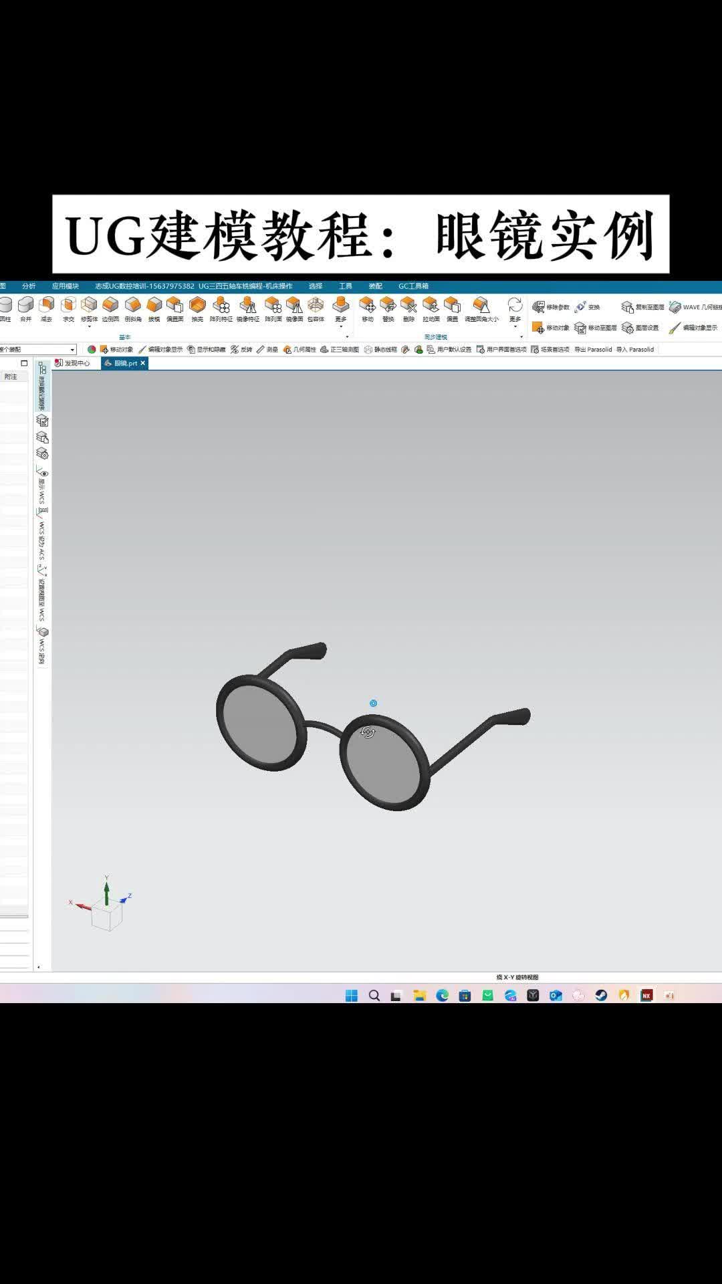
Task: Select the 减去 (Subtract) tool
Action: pos(46,310)
